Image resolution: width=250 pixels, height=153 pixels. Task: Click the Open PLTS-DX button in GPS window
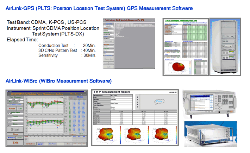[x=108, y=41]
